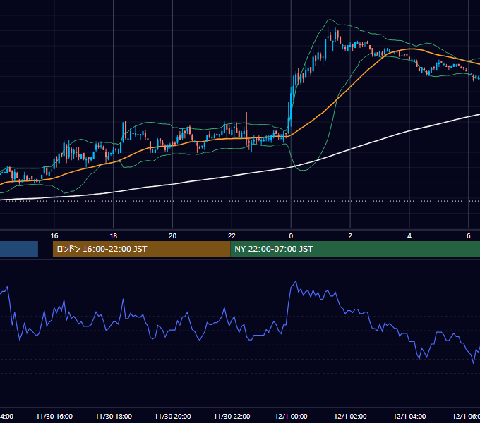Click the 0 hour label on upper axis
Viewport: 480px width, 423px height.
[x=291, y=235]
